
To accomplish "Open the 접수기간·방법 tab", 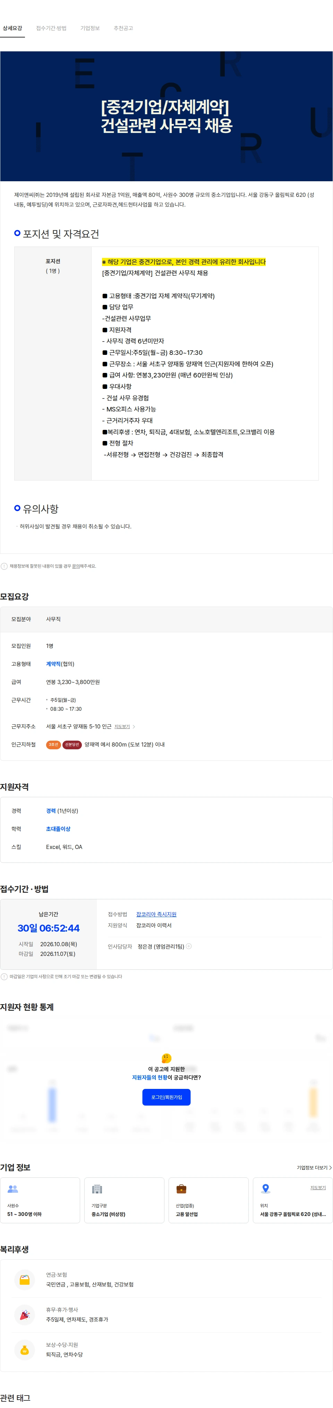I will (51, 28).
